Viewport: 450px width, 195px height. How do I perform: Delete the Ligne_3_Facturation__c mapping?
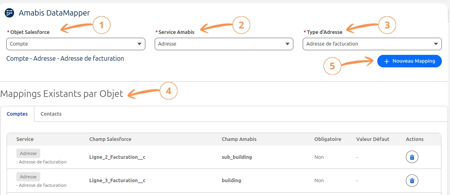coord(412,181)
